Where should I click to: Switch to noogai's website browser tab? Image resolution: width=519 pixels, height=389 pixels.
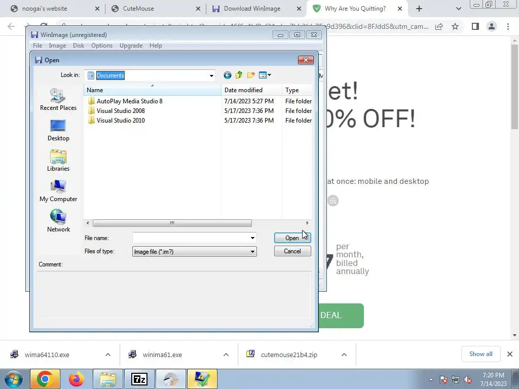coord(54,9)
